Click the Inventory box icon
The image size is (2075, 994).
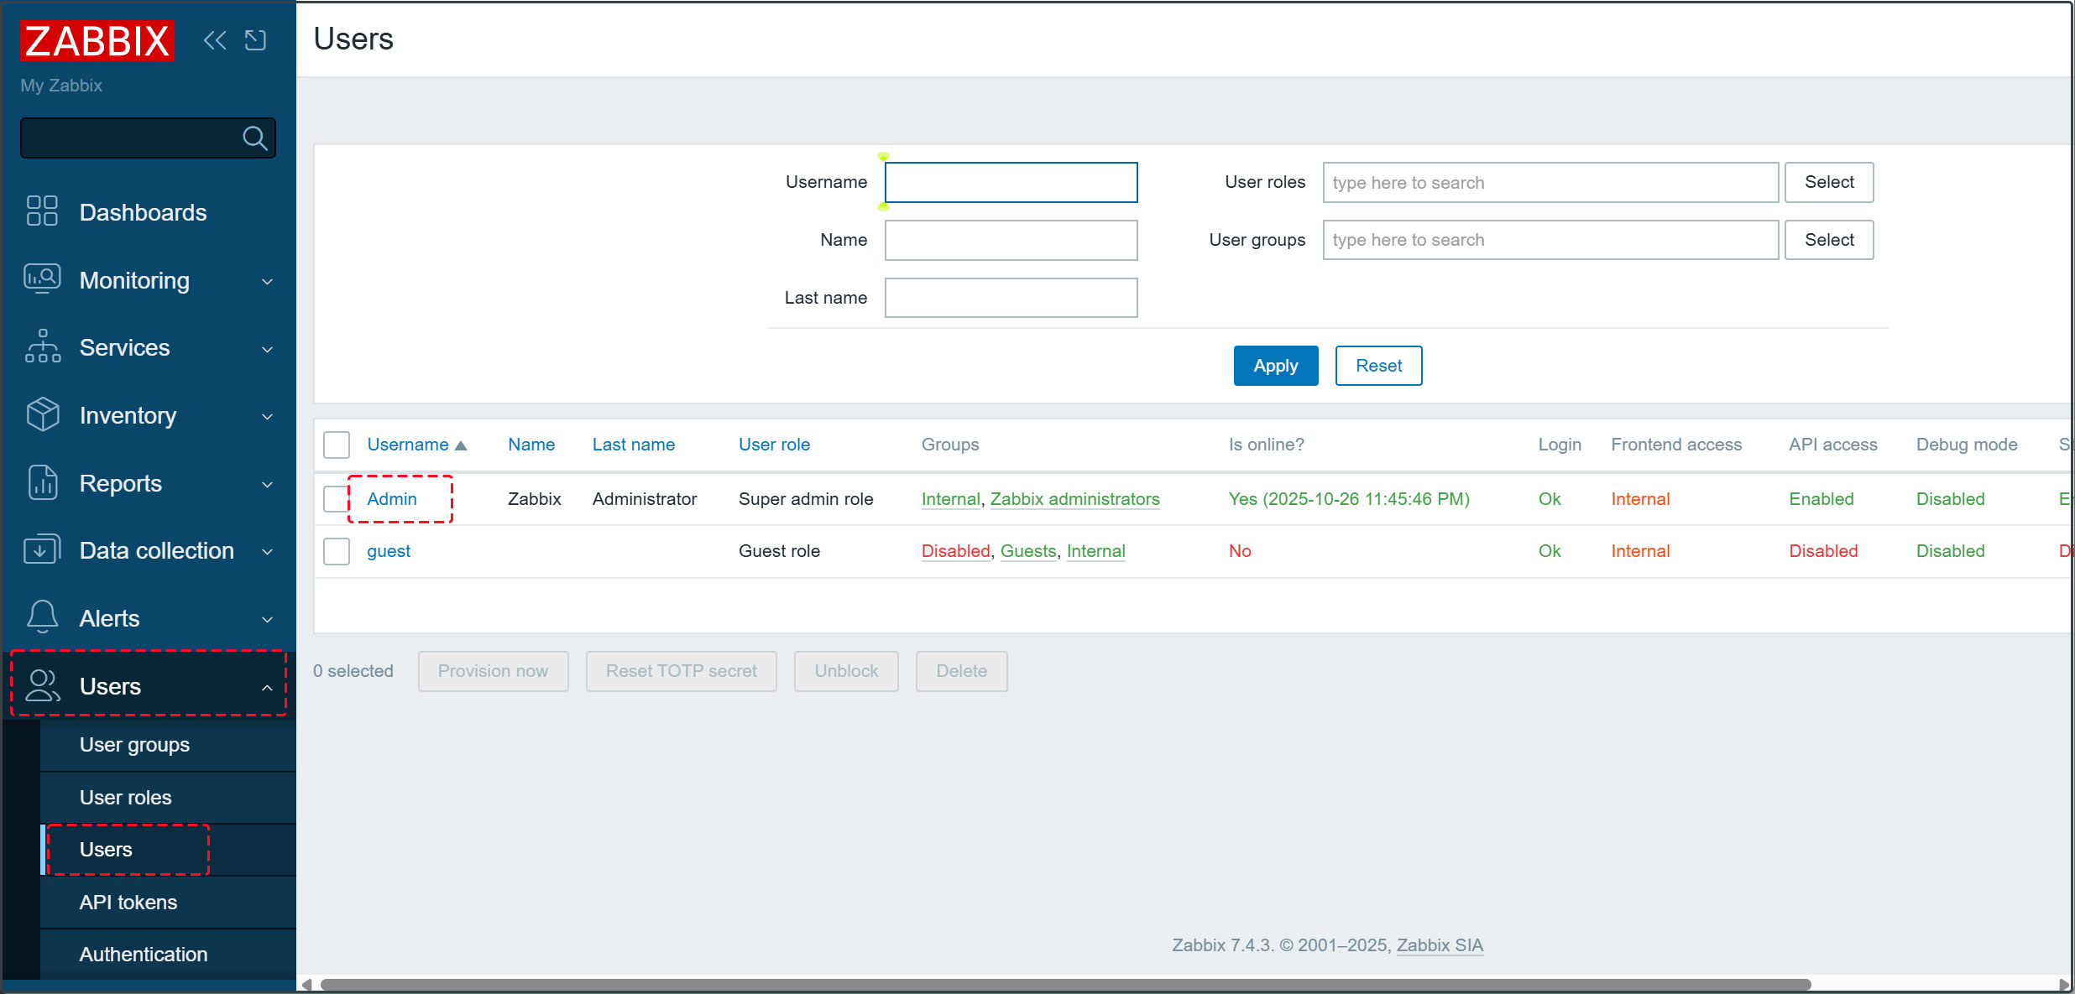(x=42, y=414)
